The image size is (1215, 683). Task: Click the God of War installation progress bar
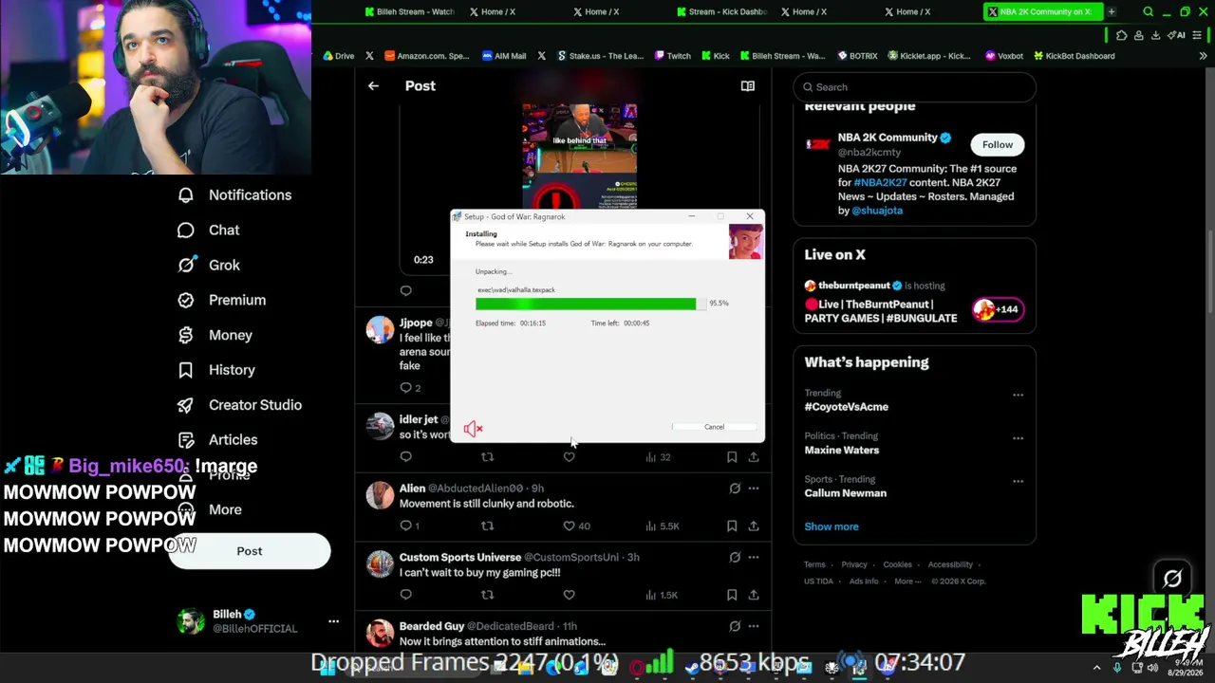click(589, 304)
